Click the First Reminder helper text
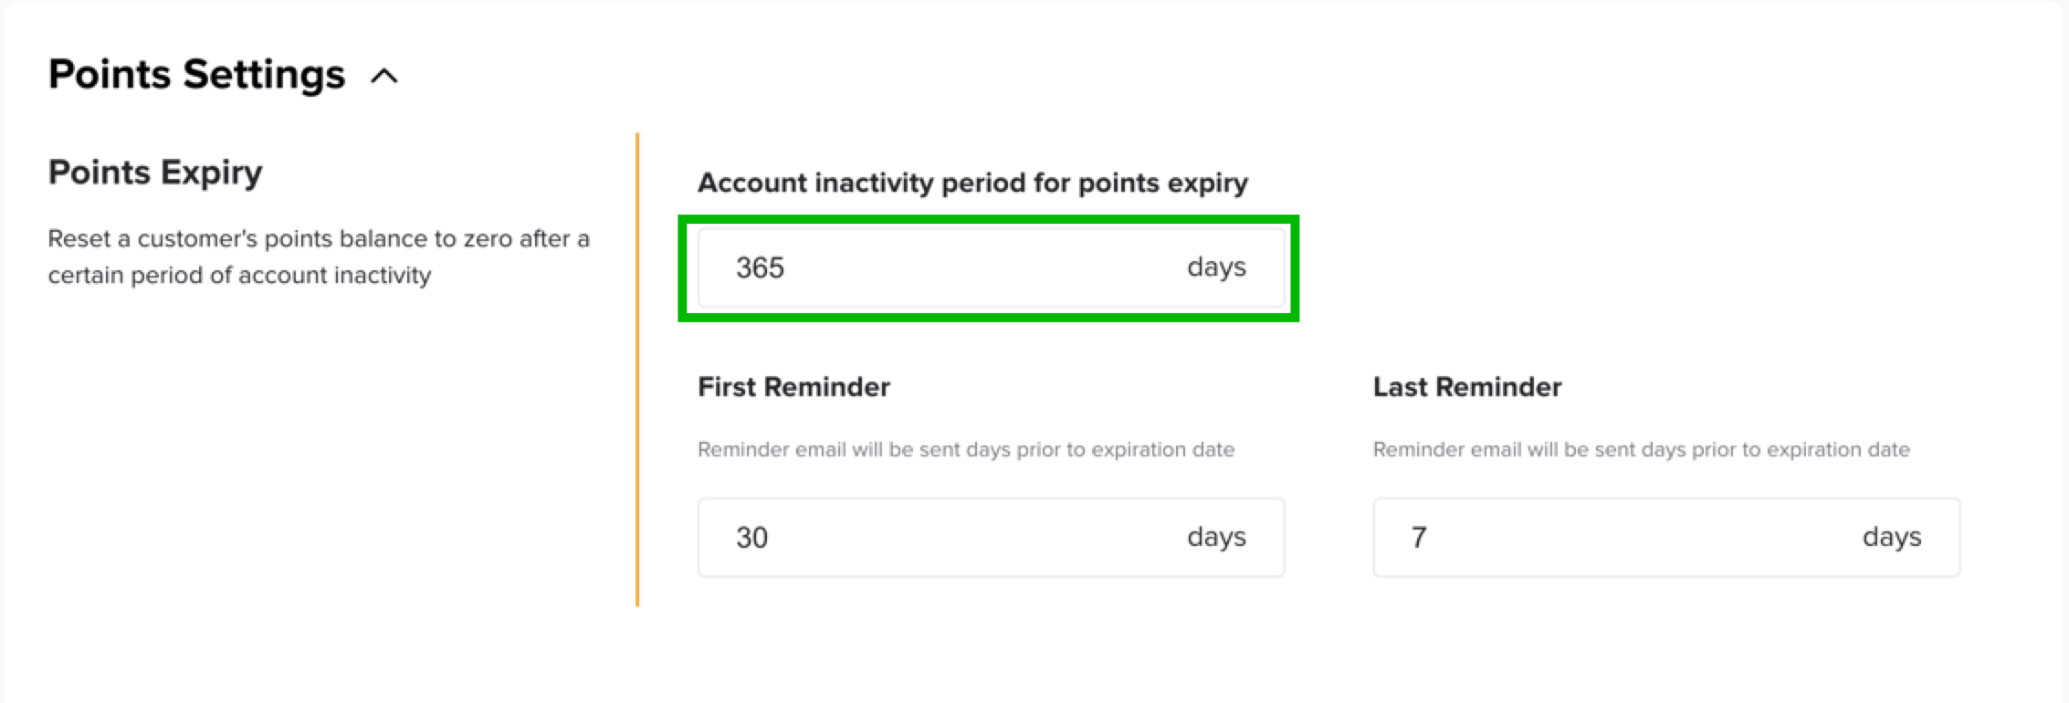Viewport: 2069px width, 703px height. tap(965, 449)
